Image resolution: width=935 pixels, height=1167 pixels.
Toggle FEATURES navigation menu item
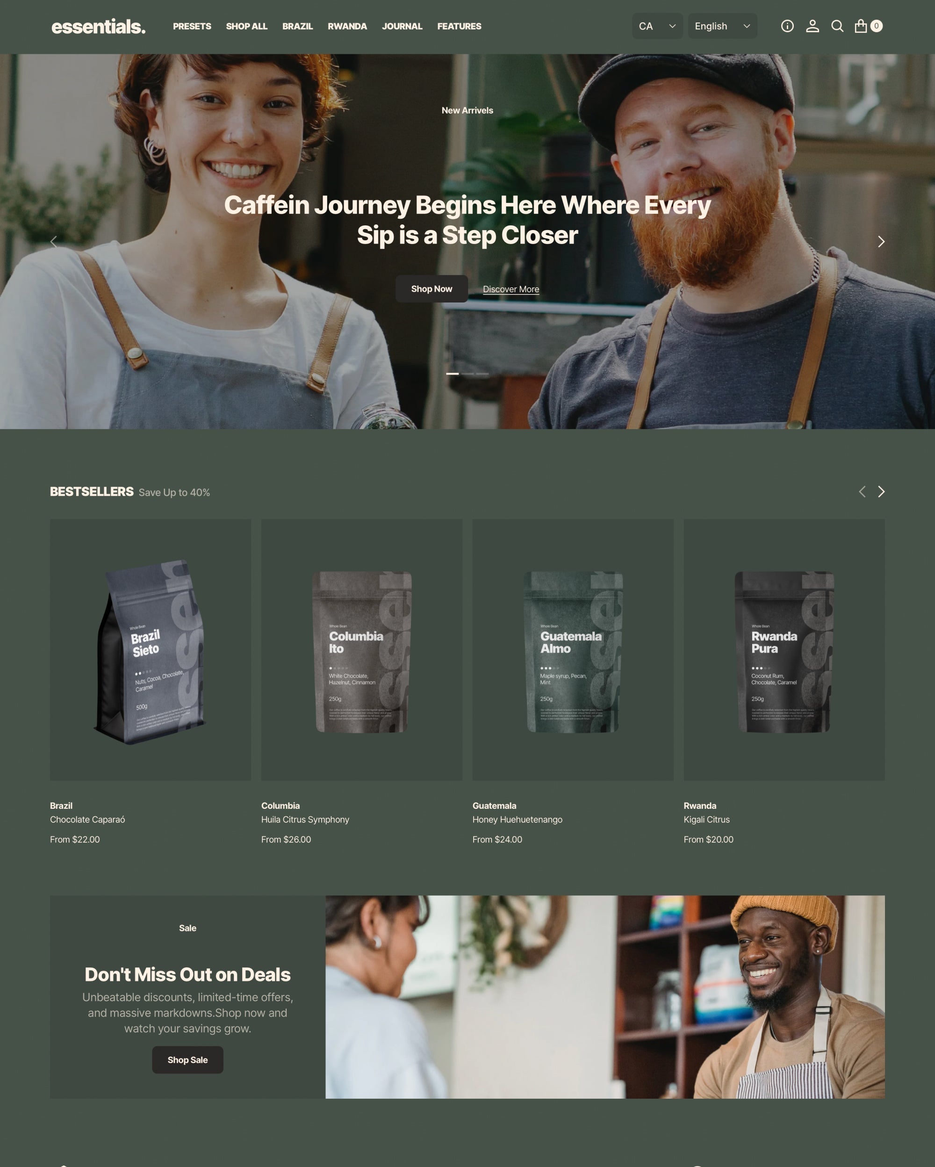pyautogui.click(x=459, y=26)
